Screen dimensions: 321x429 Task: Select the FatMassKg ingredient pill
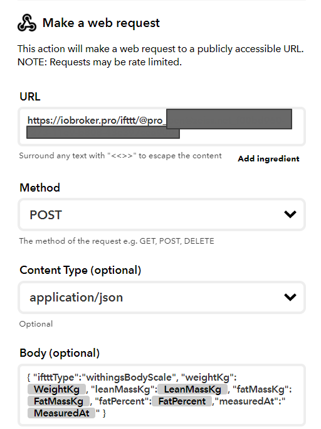click(x=58, y=401)
